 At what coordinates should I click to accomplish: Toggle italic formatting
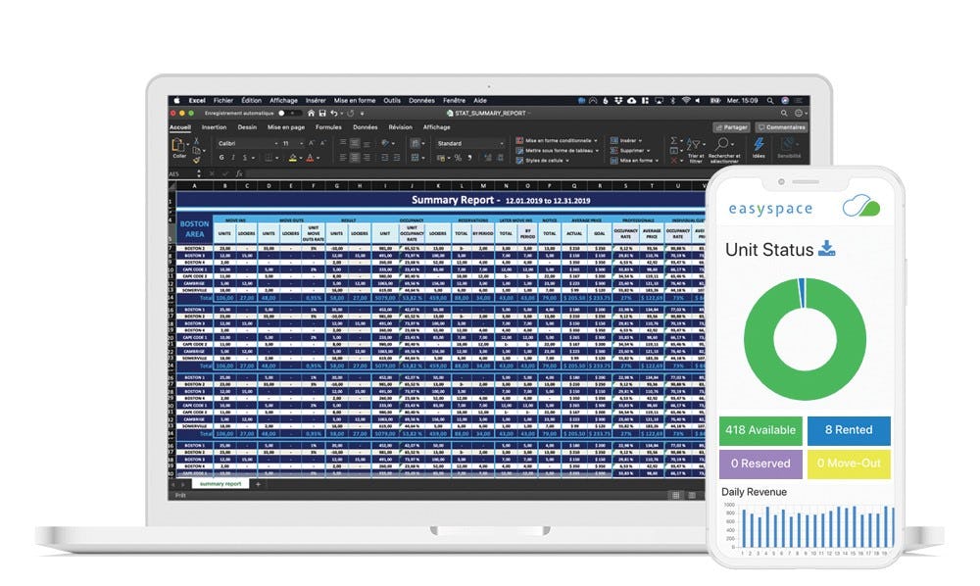[x=233, y=156]
